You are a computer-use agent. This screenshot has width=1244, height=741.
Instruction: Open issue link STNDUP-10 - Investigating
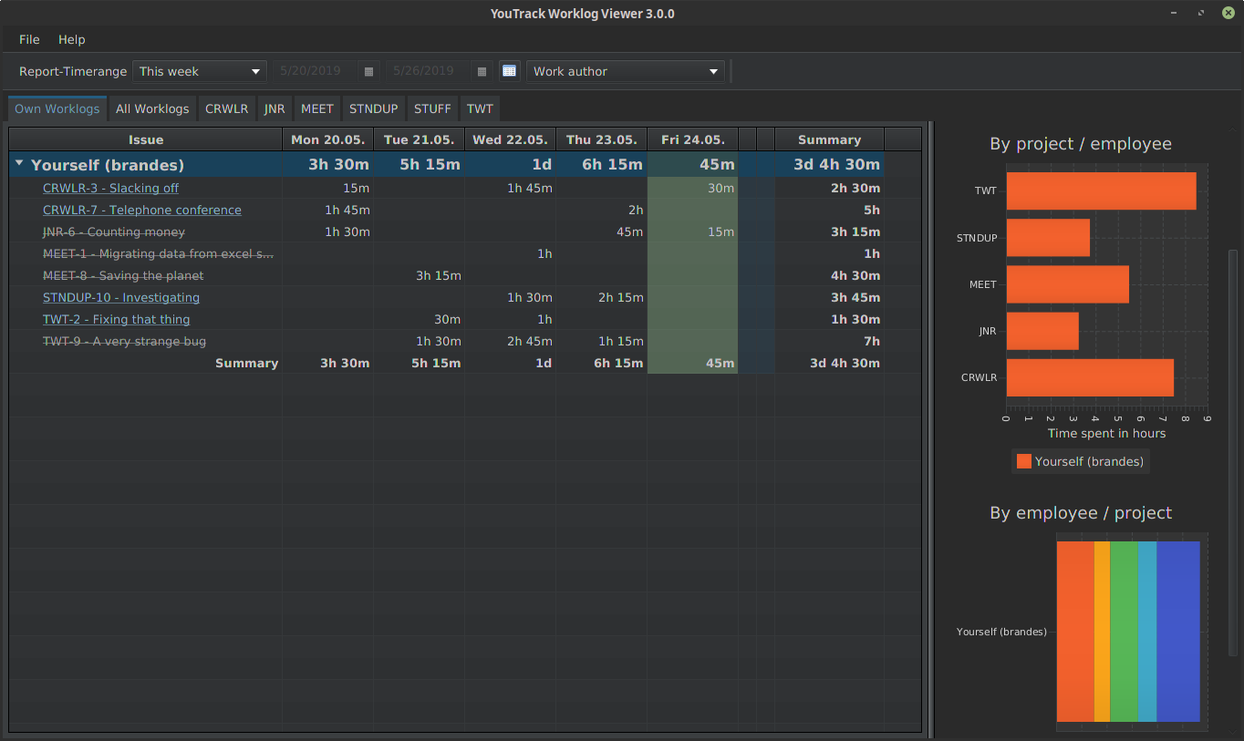pyautogui.click(x=121, y=297)
